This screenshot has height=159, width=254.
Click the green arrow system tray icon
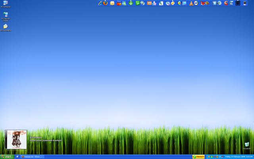(212, 157)
